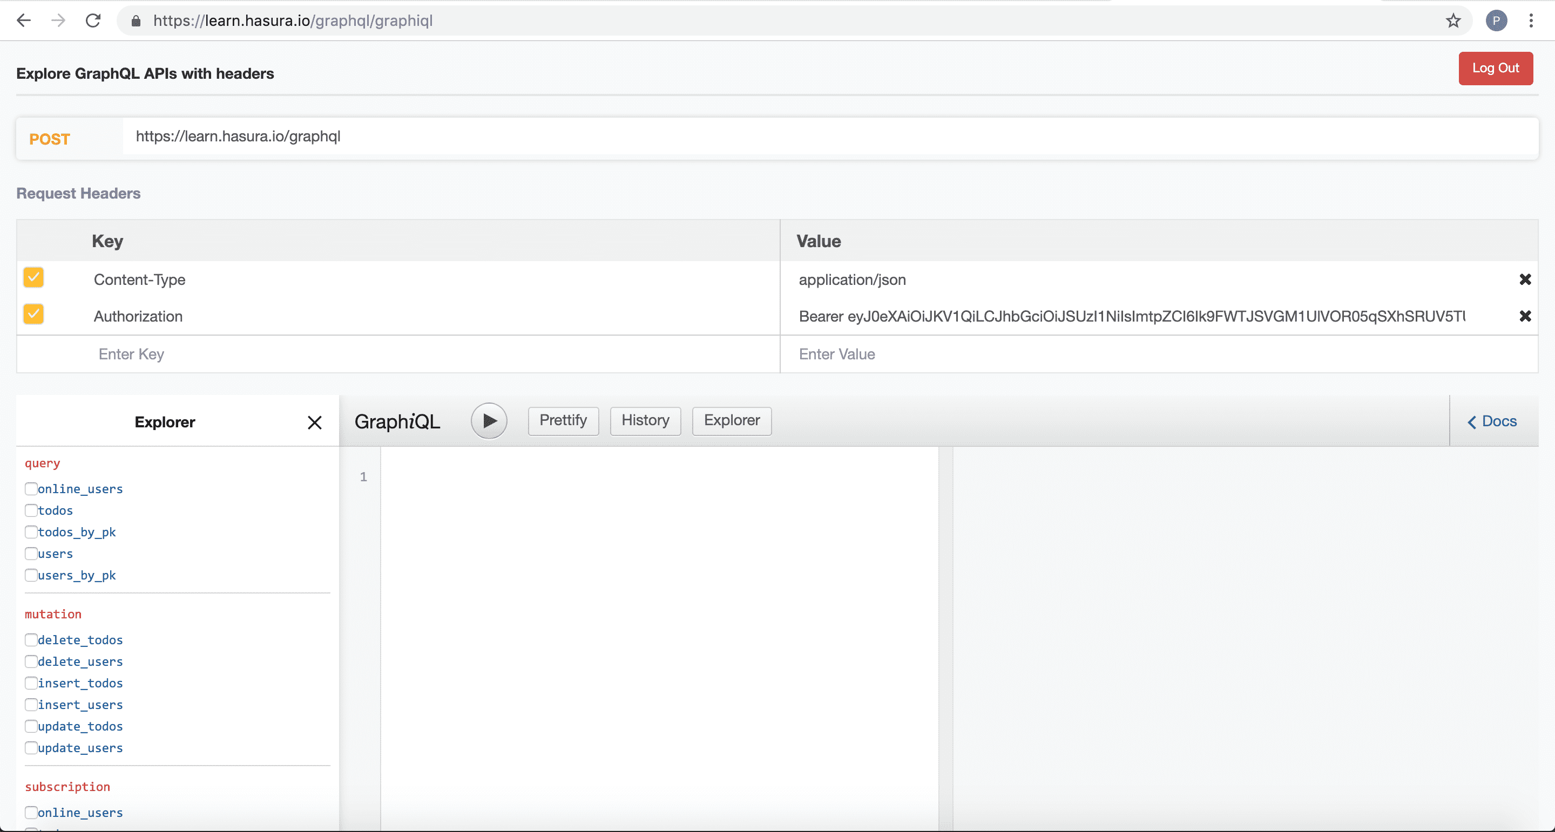Toggle the Explorer panel open
The height and width of the screenshot is (832, 1555).
point(731,420)
